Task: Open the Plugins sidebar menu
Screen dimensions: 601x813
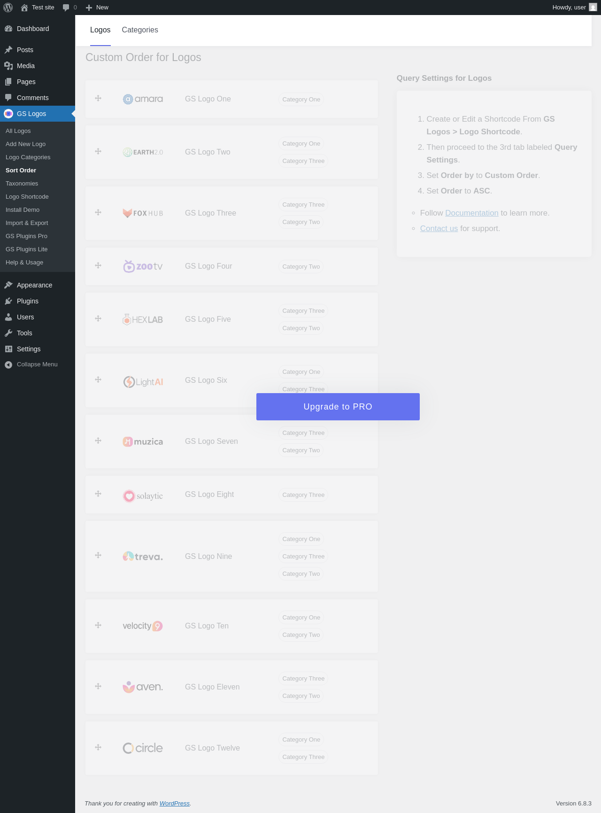Action: point(28,301)
